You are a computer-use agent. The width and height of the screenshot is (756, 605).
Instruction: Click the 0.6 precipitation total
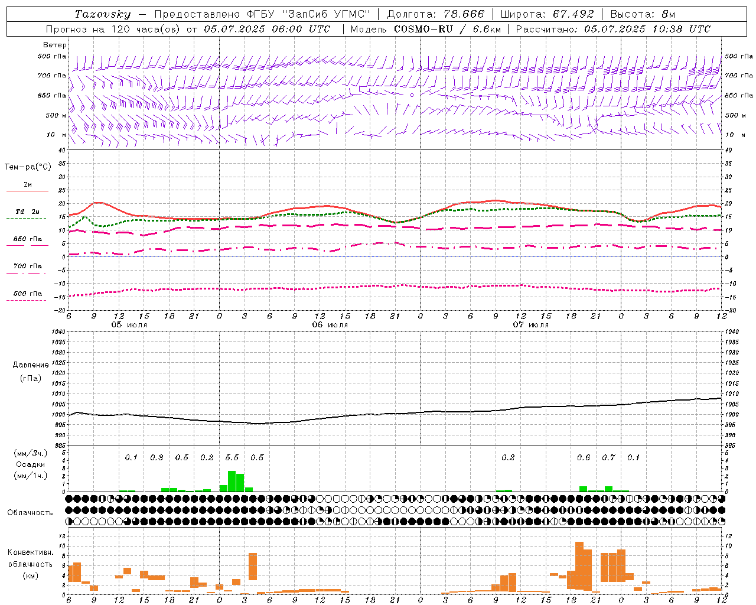(584, 457)
